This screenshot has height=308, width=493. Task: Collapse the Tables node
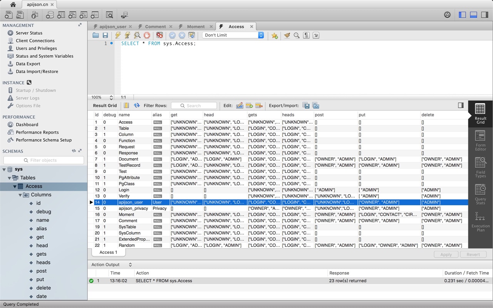pos(10,178)
